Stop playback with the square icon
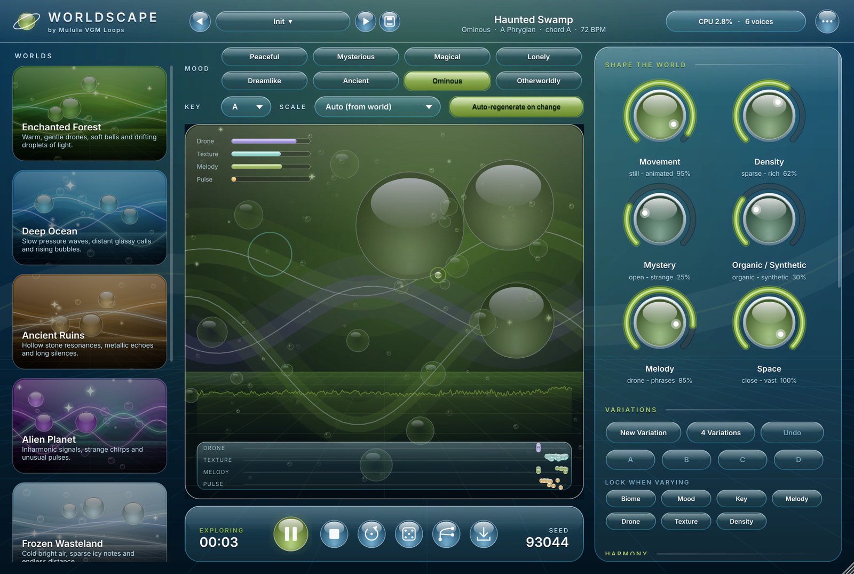The width and height of the screenshot is (854, 574). (334, 533)
